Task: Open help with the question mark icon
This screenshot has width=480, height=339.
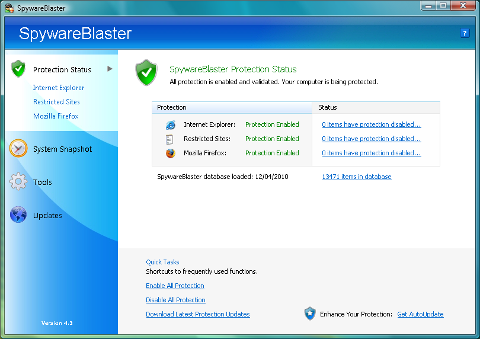Action: pos(465,33)
